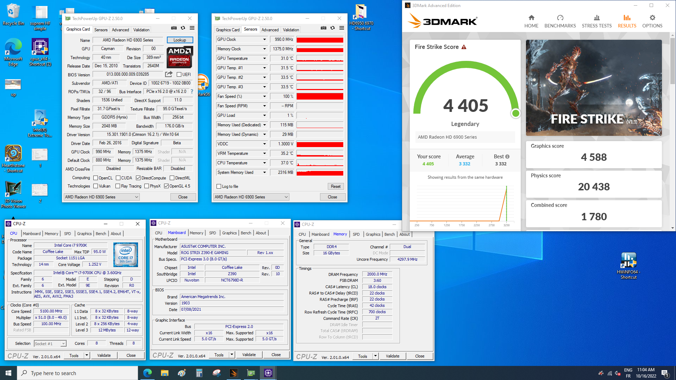Open Mainboard tab in left CPU-Z window
Screen dimensions: 676x380
[x=32, y=234]
